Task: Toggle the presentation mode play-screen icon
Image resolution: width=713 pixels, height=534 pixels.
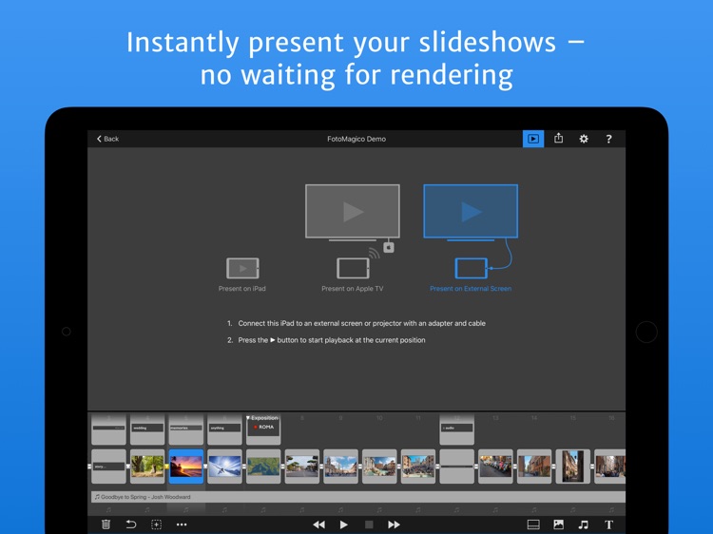Action: tap(533, 139)
